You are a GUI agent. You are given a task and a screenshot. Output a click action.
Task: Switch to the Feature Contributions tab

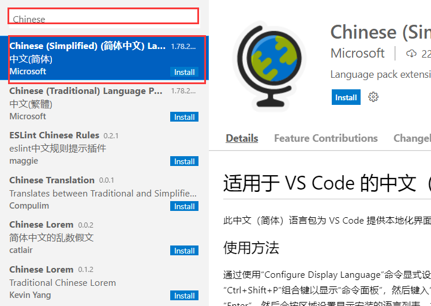(x=326, y=138)
